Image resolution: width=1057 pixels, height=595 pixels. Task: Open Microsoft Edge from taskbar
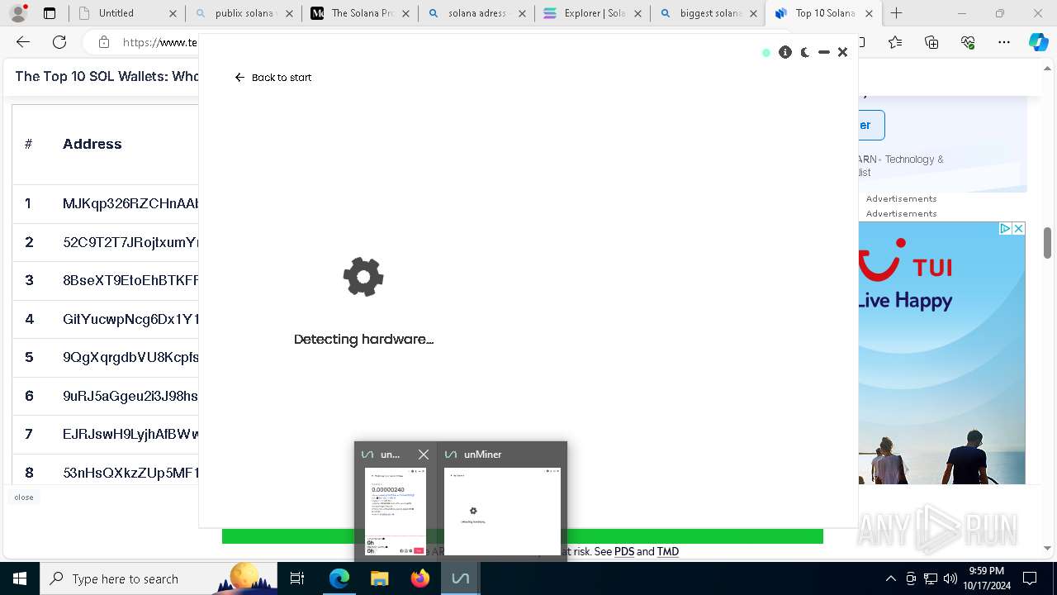tap(339, 578)
